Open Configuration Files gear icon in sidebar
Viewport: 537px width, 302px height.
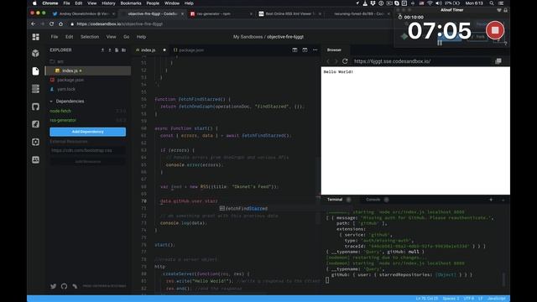35,142
